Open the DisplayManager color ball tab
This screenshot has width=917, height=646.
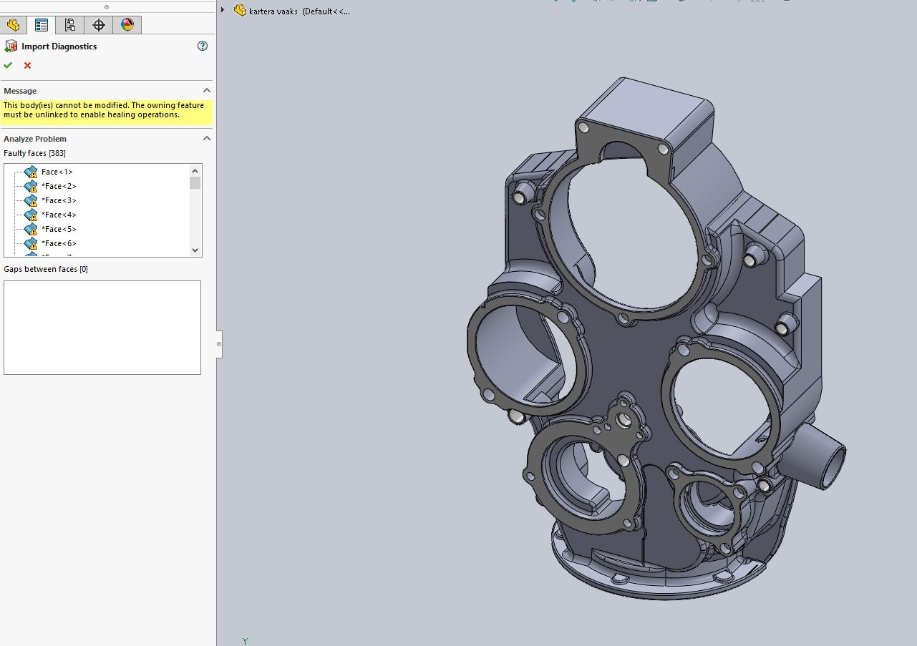(x=127, y=25)
